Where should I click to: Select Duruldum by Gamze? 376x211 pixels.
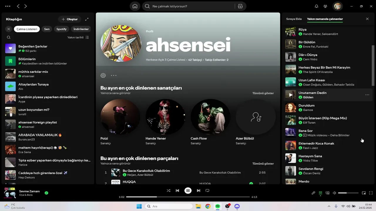point(328,108)
